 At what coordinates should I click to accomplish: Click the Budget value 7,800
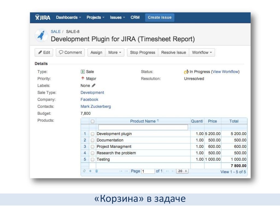(x=86, y=113)
